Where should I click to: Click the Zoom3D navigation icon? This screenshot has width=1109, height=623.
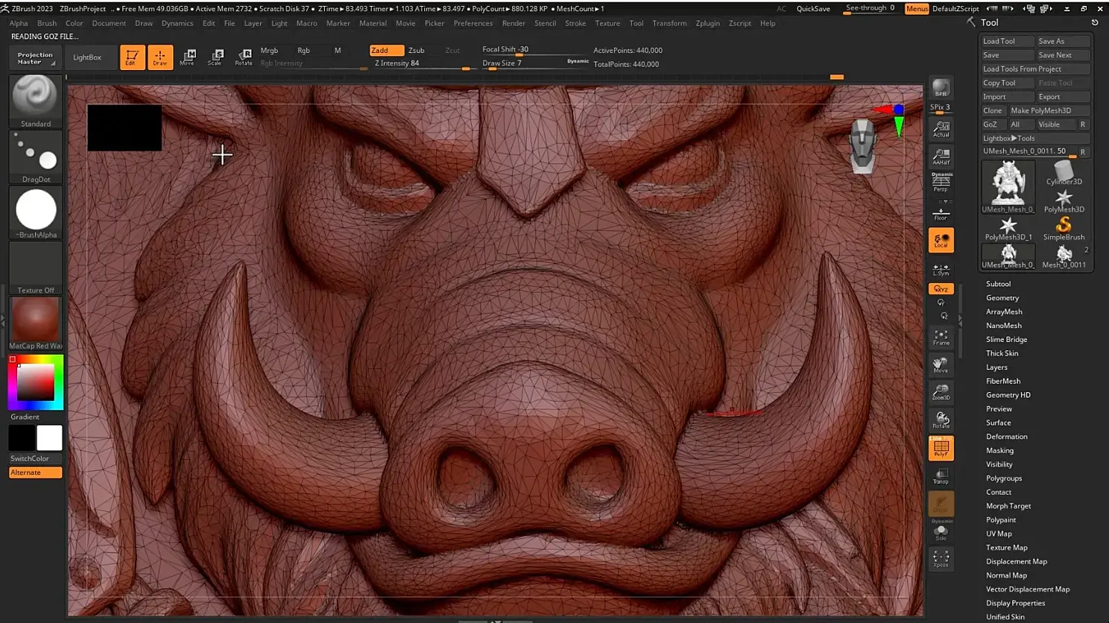[941, 392]
